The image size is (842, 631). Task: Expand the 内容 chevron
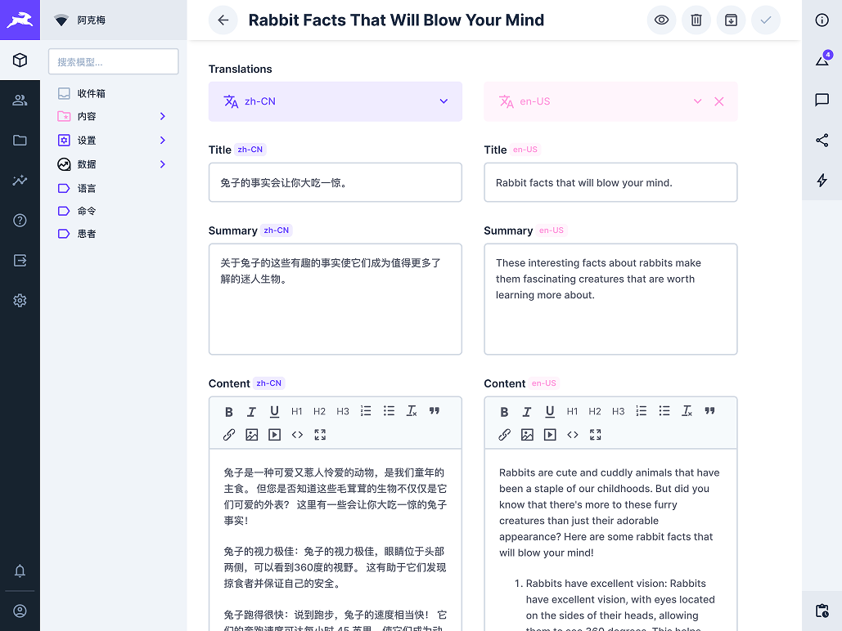click(163, 116)
